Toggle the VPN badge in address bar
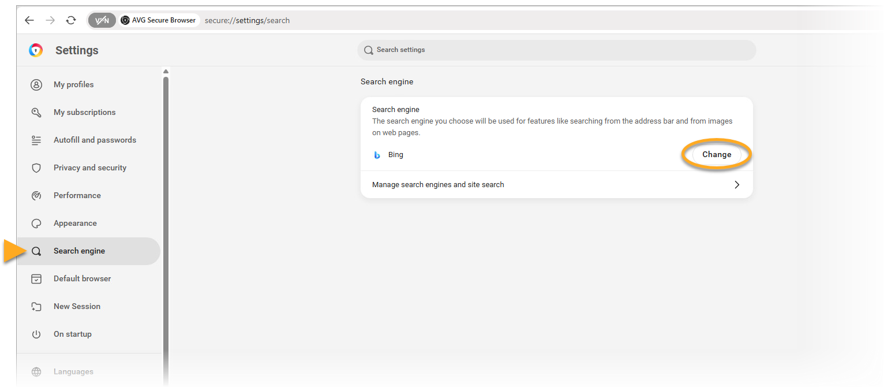This screenshot has width=884, height=387. 102,20
